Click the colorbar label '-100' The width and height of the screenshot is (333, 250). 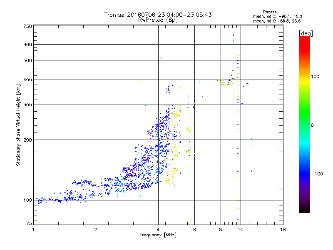[317, 174]
